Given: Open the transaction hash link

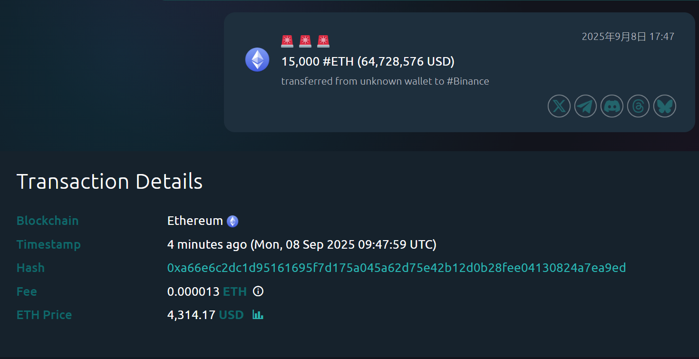Looking at the screenshot, I should [396, 267].
